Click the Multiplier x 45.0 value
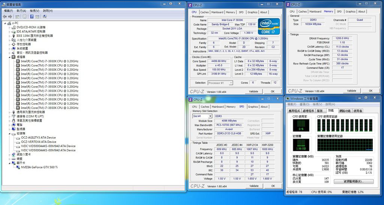 [219, 65]
